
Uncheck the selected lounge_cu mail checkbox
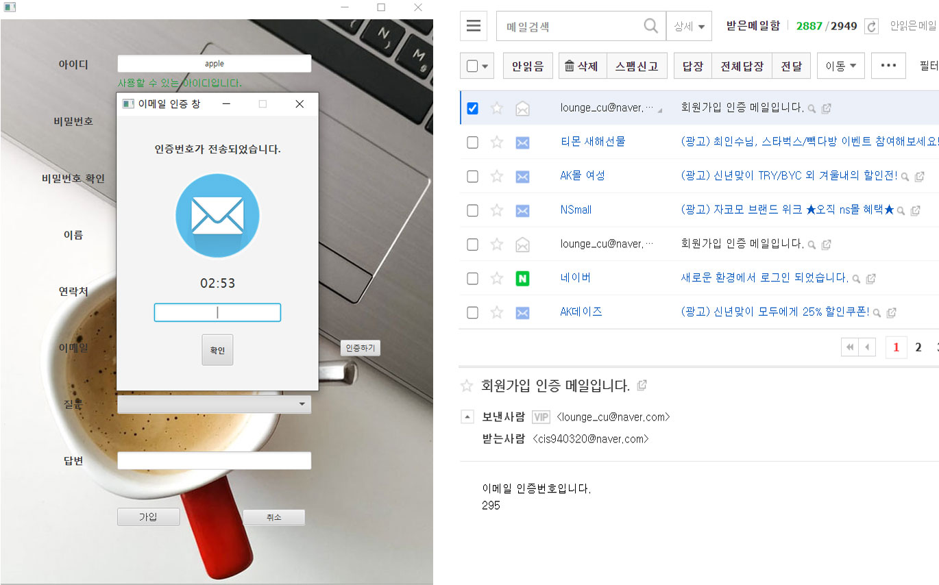(x=472, y=108)
